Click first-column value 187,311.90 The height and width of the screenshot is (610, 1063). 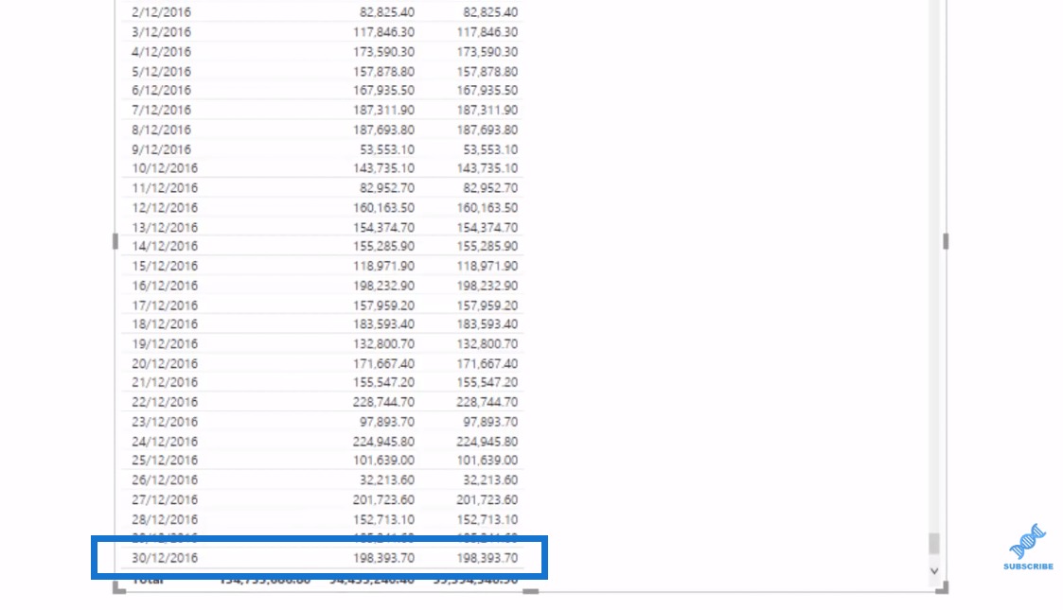[383, 110]
